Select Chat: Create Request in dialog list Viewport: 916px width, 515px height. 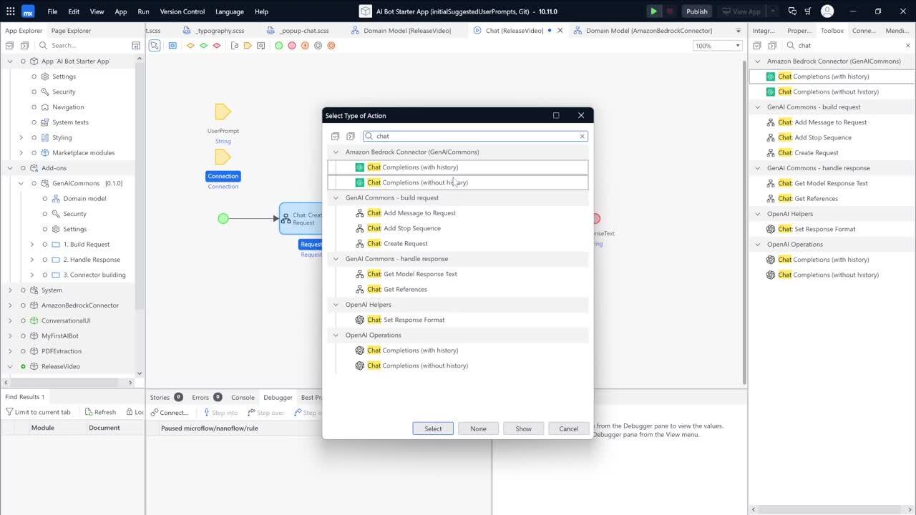click(397, 243)
